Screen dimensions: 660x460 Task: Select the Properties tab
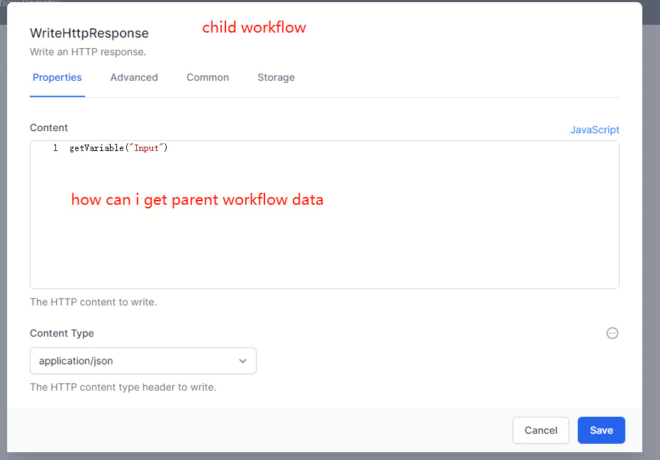57,77
